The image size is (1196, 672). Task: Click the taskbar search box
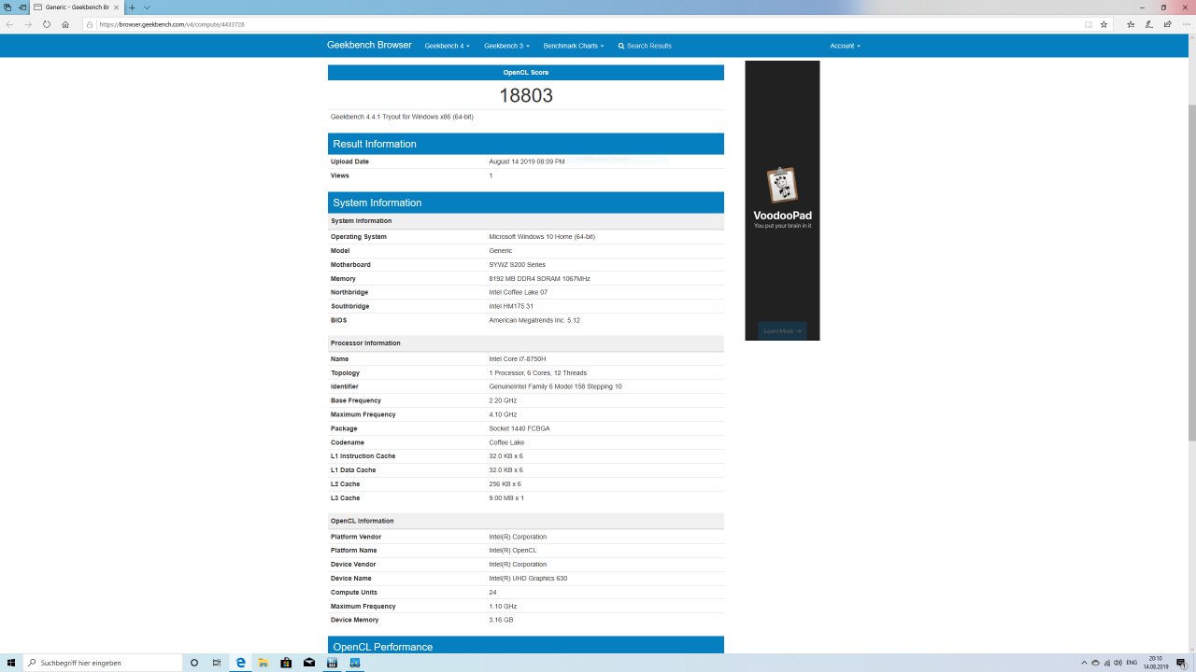[x=103, y=663]
